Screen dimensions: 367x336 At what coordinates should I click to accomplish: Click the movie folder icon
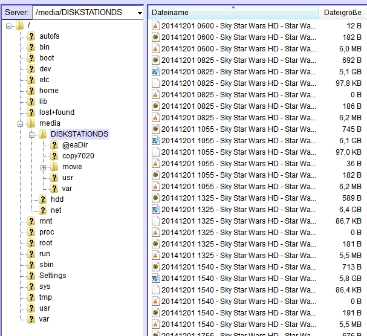tap(54, 167)
